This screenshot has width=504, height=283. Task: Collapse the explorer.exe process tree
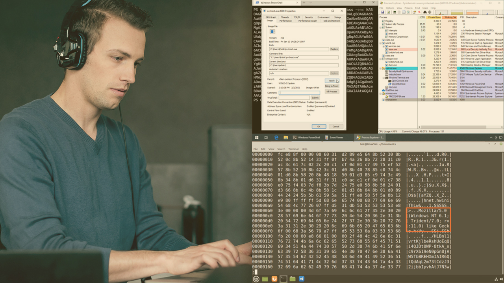coord(381,68)
